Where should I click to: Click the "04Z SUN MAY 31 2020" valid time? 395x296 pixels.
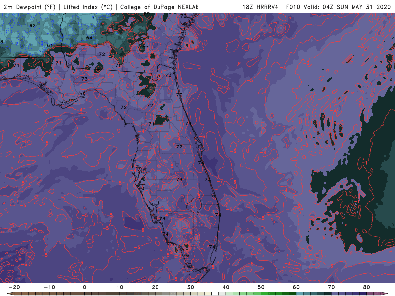356,7
